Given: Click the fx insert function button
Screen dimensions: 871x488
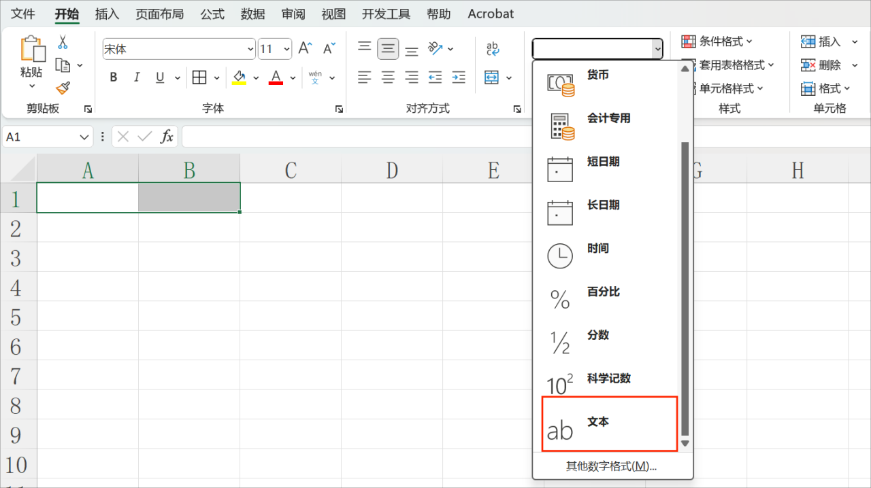Looking at the screenshot, I should pyautogui.click(x=167, y=137).
